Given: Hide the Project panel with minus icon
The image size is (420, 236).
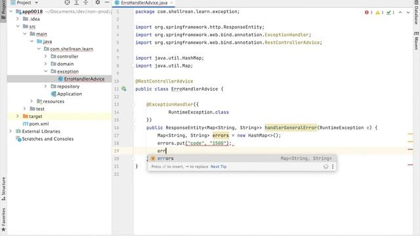Looking at the screenshot, I should click(106, 3).
